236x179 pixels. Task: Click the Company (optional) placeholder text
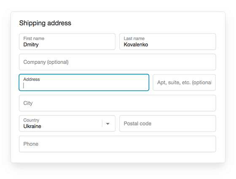click(x=46, y=62)
